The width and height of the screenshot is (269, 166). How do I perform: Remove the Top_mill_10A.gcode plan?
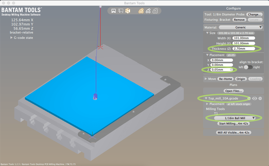coord(260,98)
